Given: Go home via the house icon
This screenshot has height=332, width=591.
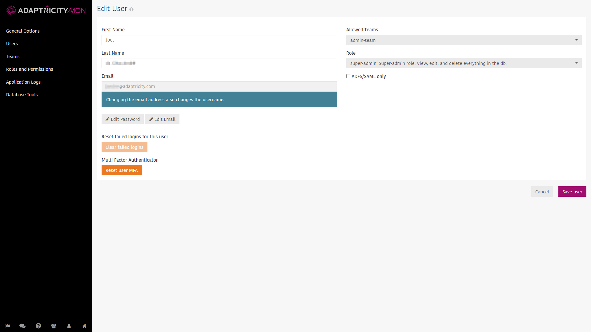Looking at the screenshot, I should 84,326.
